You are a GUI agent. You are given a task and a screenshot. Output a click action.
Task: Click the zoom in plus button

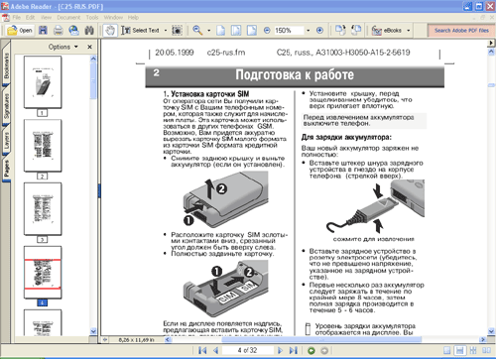pos(319,31)
